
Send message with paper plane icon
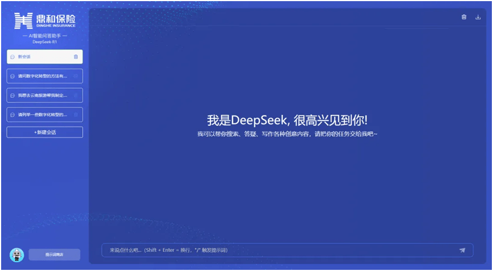462,250
